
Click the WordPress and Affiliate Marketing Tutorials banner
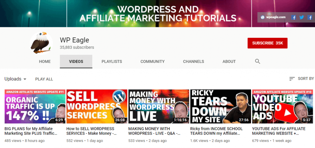pyautogui.click(x=158, y=14)
